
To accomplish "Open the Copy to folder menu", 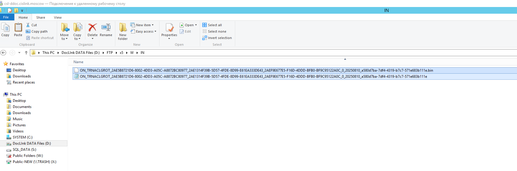I will tap(77, 31).
